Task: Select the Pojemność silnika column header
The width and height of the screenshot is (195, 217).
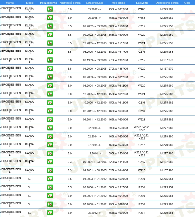Action: [x=70, y=3]
